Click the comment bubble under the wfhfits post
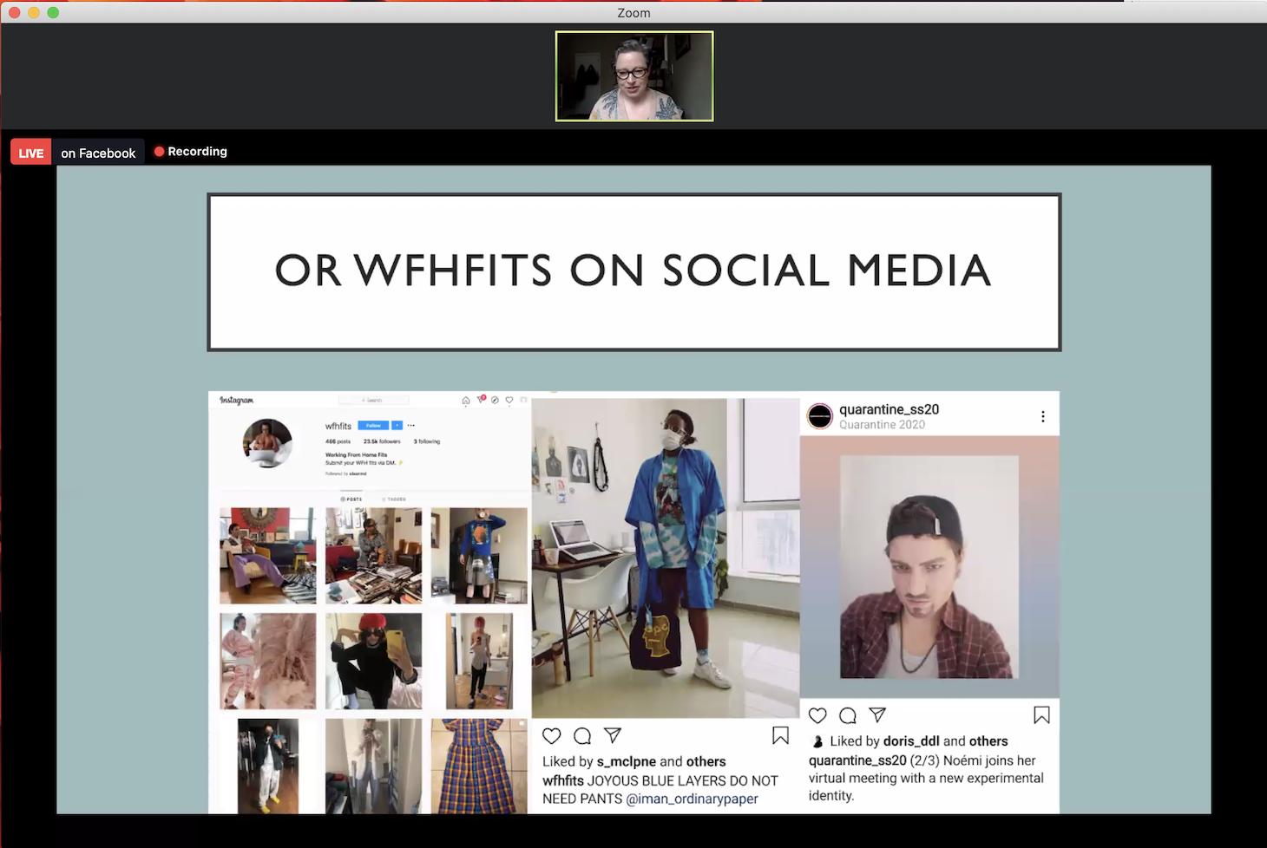Image resolution: width=1267 pixels, height=848 pixels. (582, 736)
